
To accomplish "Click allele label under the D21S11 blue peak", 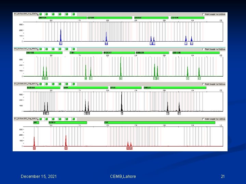I will (x=106, y=44).
